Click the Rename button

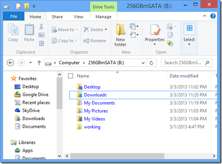pos(94,41)
